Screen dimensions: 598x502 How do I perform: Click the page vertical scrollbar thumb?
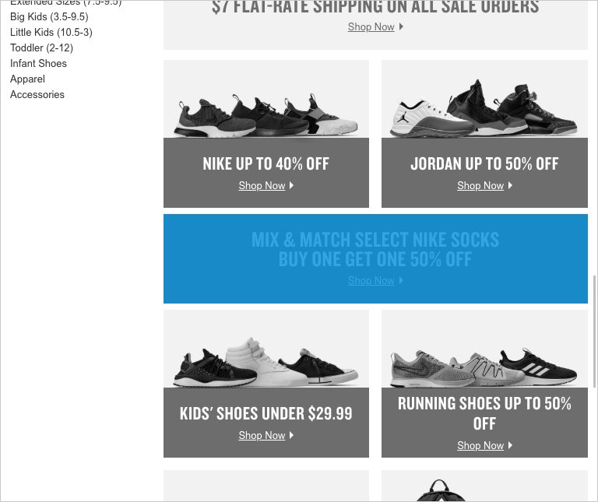594,332
